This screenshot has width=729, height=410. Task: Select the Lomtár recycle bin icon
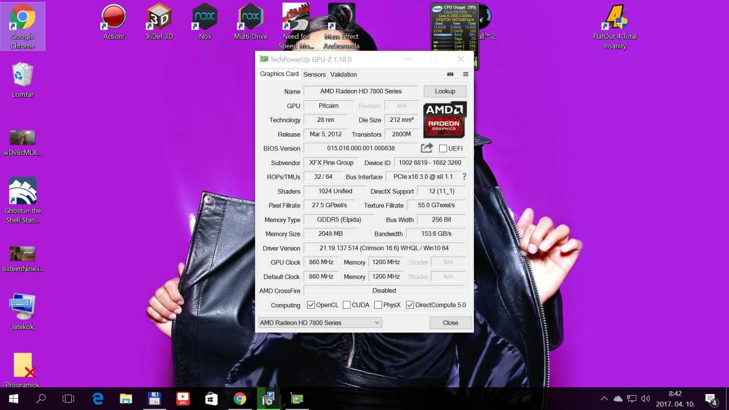[23, 80]
